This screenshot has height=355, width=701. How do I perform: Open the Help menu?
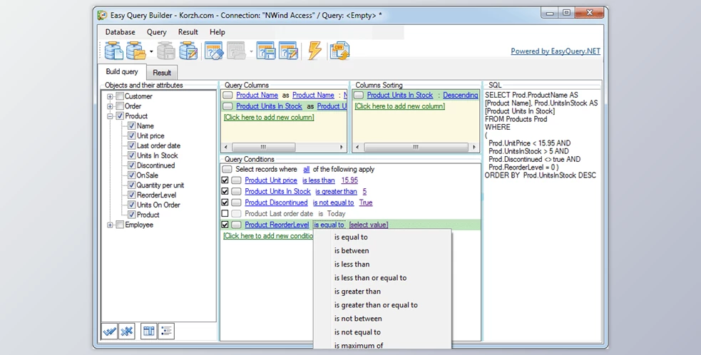pyautogui.click(x=218, y=32)
